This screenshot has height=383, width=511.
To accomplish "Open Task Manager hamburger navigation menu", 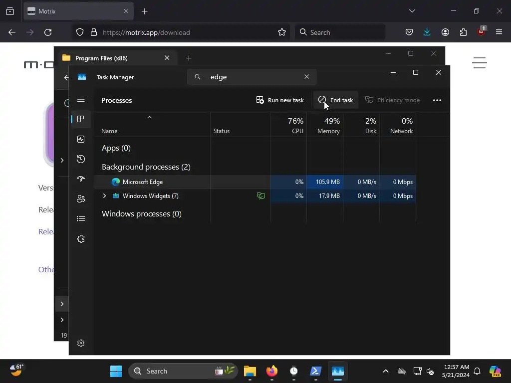I will click(81, 99).
